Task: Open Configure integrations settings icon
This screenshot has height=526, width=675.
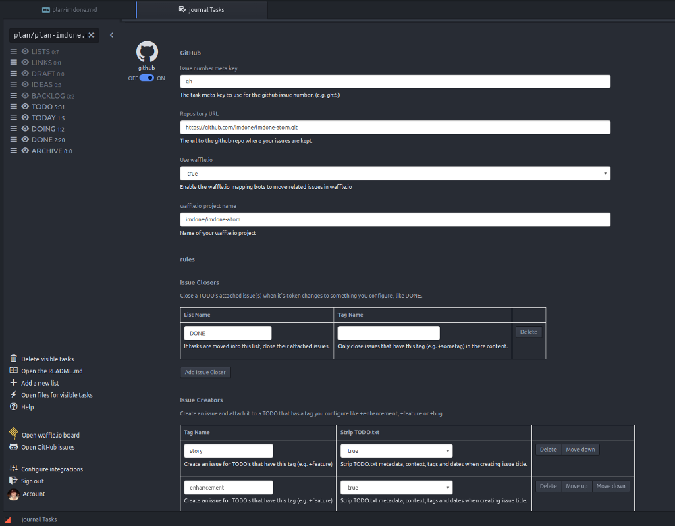Action: (x=13, y=469)
